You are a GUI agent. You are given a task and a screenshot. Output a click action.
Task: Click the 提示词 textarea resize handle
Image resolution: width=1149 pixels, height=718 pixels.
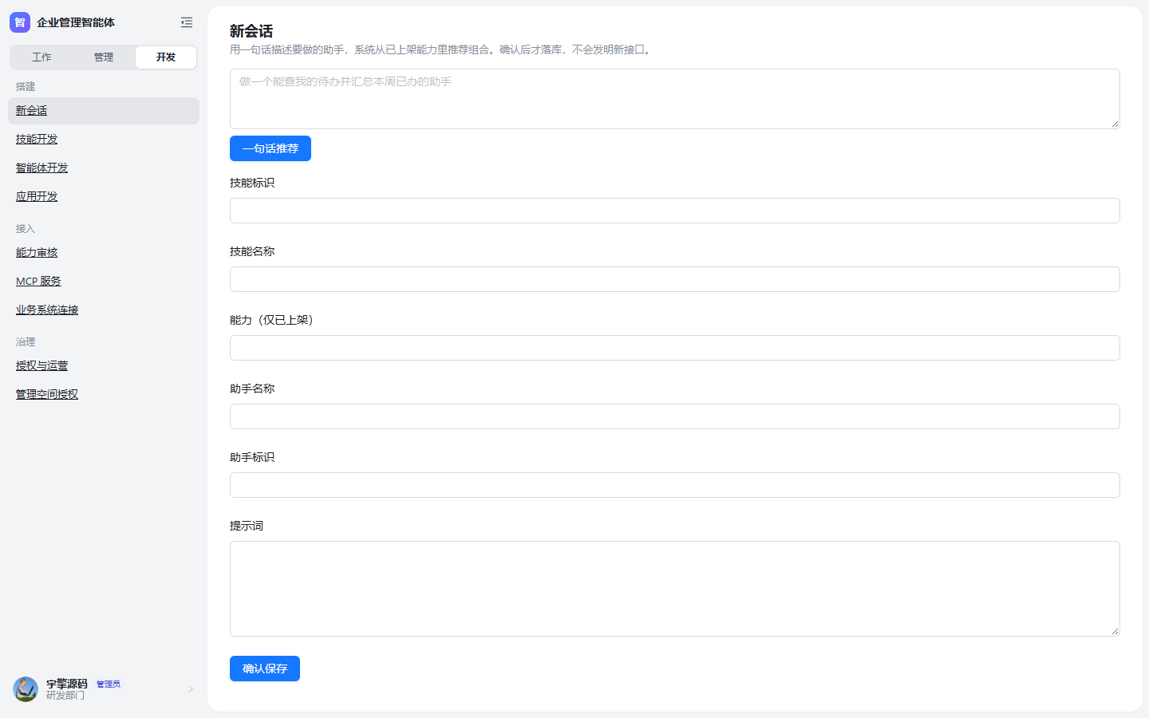coord(1115,631)
